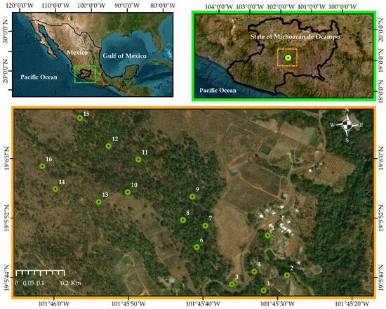Select site marker number 6

click(197, 247)
